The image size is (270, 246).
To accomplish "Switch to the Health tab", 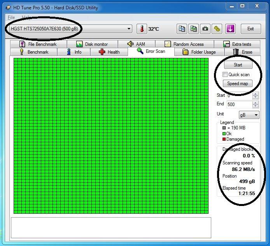I will pyautogui.click(x=109, y=52).
